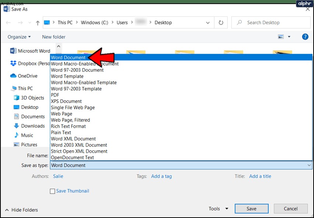Viewport: 314px width, 218px height.
Task: Click the Cancel button
Action: coord(291,208)
